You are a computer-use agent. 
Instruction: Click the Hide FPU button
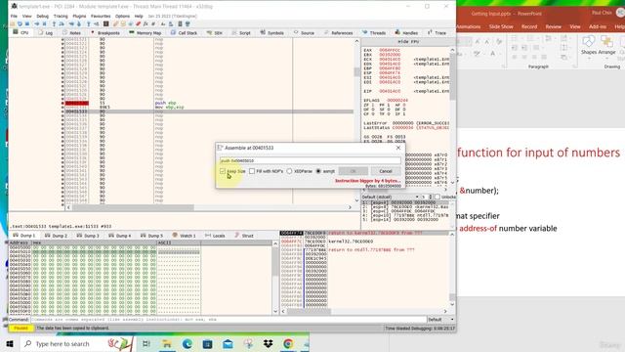click(x=408, y=41)
